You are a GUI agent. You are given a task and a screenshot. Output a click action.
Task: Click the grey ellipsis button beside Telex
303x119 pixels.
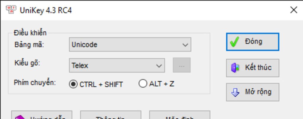click(182, 65)
